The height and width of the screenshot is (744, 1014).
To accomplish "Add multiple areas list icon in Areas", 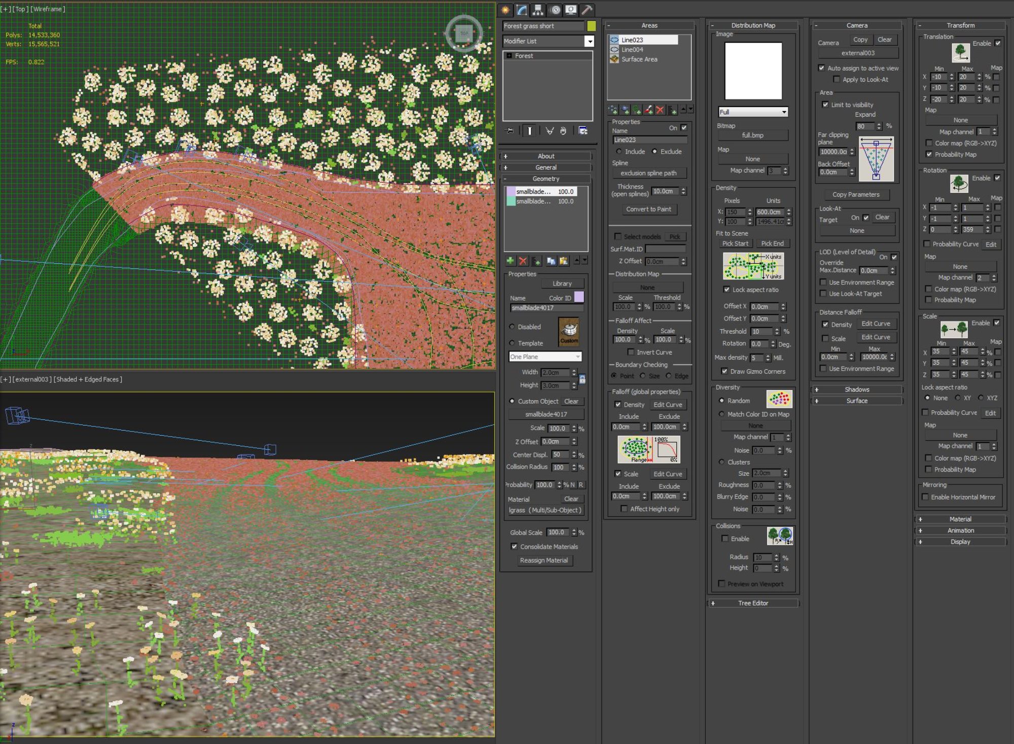I will (672, 110).
